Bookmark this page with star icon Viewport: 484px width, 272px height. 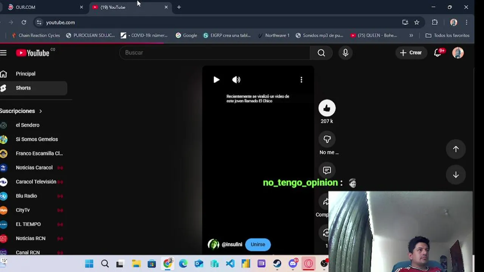tap(417, 22)
